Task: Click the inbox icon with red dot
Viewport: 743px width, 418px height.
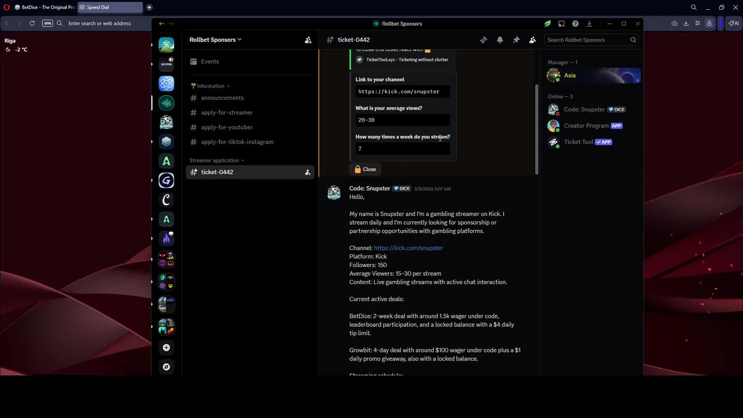Action: (x=561, y=24)
